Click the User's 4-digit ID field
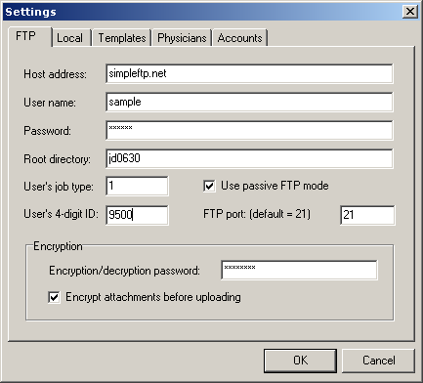Viewport: 423px width, 383px height. pyautogui.click(x=137, y=215)
